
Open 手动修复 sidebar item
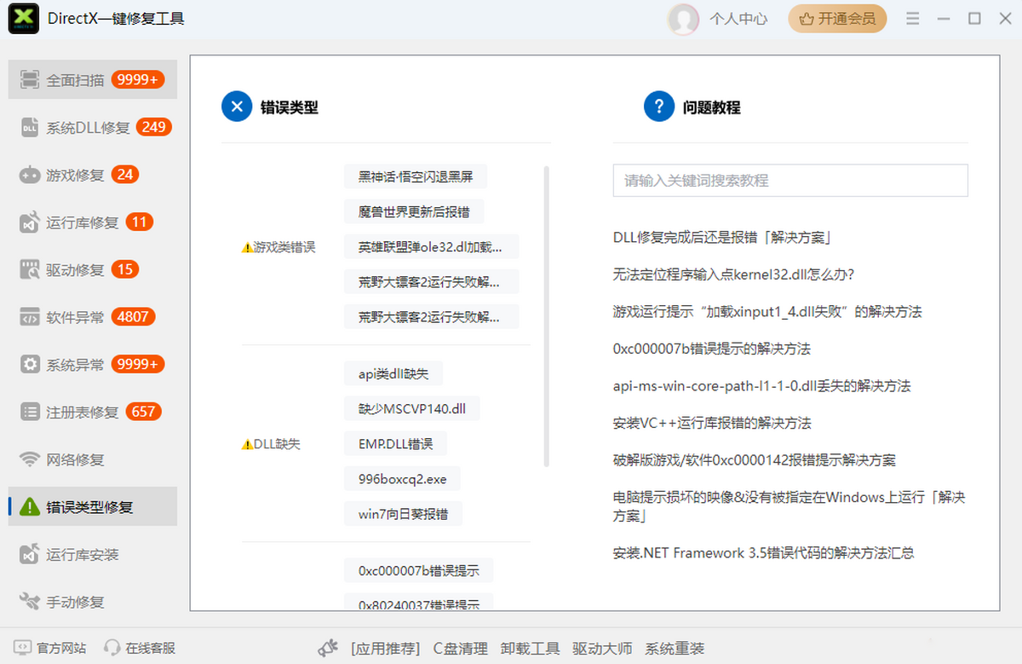[93, 602]
